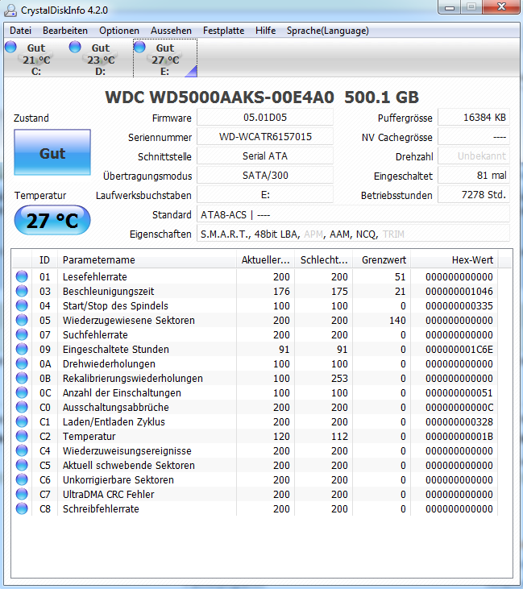This screenshot has width=523, height=589.
Task: Click status orb of the C2 Temperatur row
Action: 22,436
